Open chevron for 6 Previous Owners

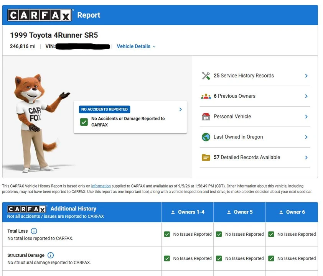[307, 96]
